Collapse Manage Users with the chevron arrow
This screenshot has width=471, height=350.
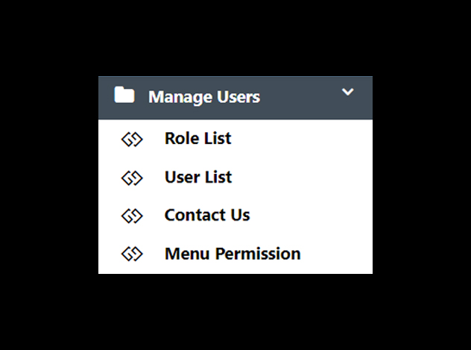[348, 92]
